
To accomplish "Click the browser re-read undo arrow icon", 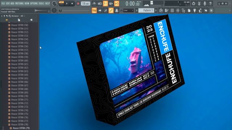I will click(x=7, y=16).
